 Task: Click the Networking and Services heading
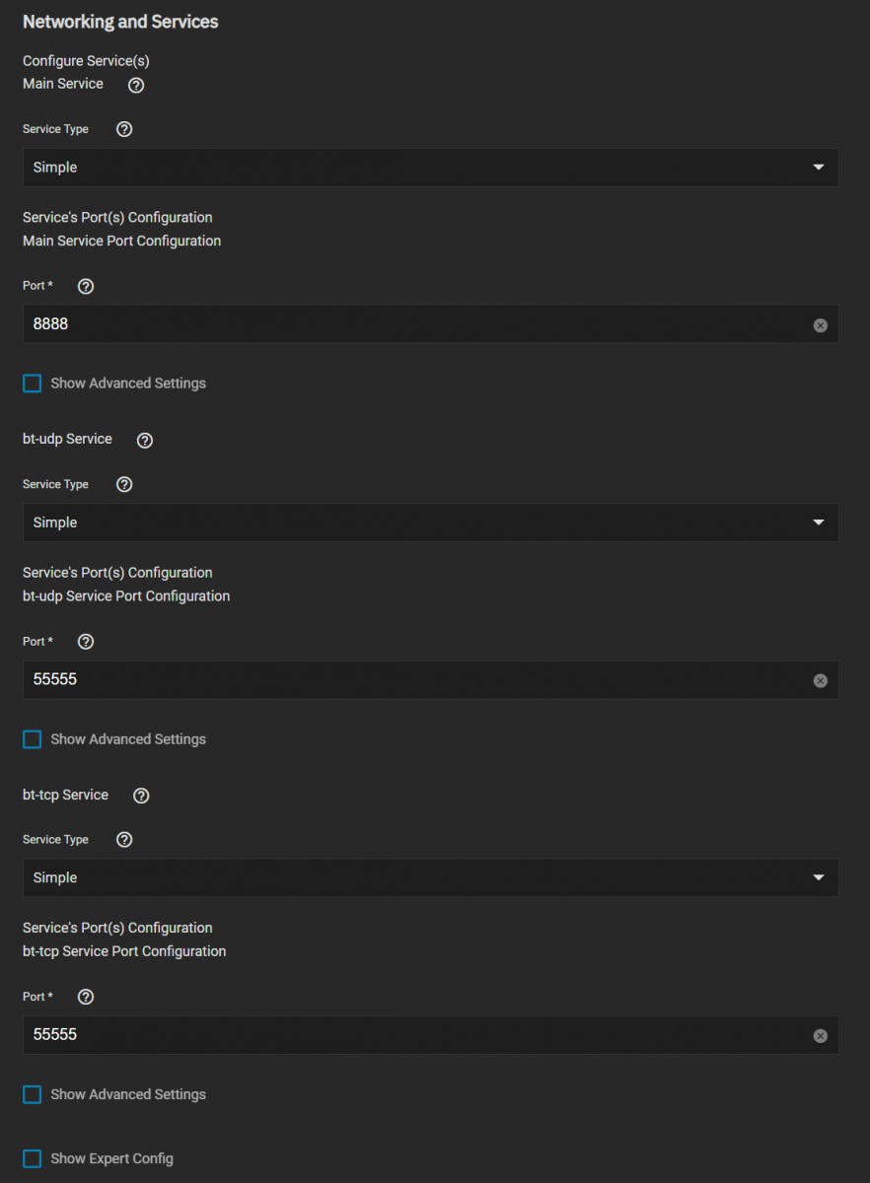click(120, 22)
